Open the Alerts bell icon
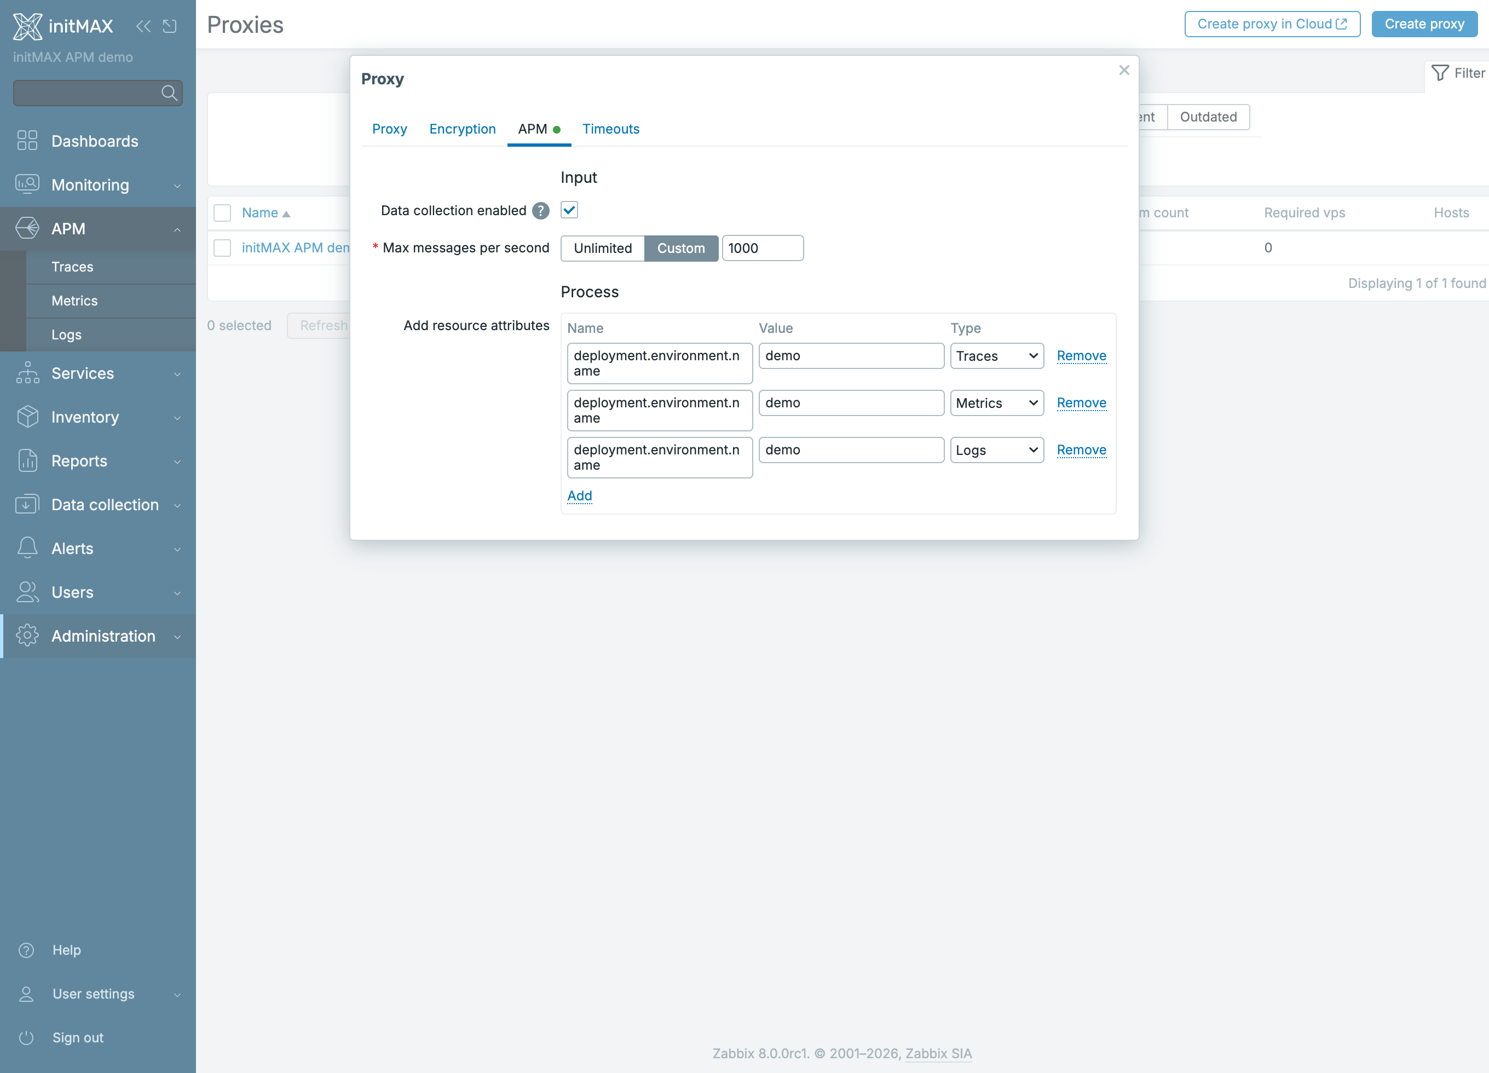The image size is (1489, 1073). point(27,549)
